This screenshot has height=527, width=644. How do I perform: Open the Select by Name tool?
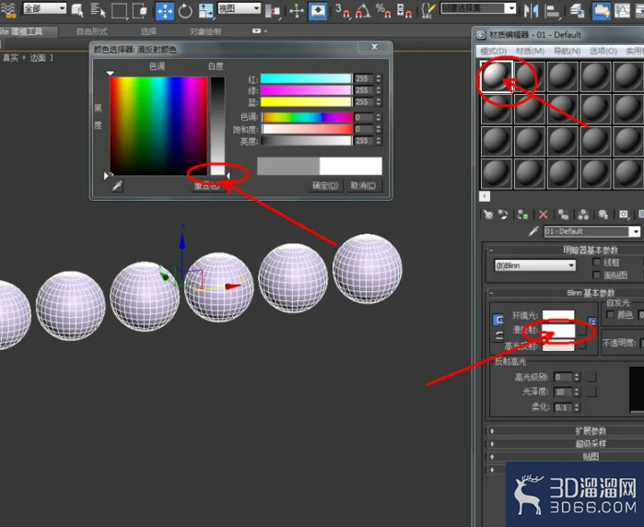tap(98, 10)
